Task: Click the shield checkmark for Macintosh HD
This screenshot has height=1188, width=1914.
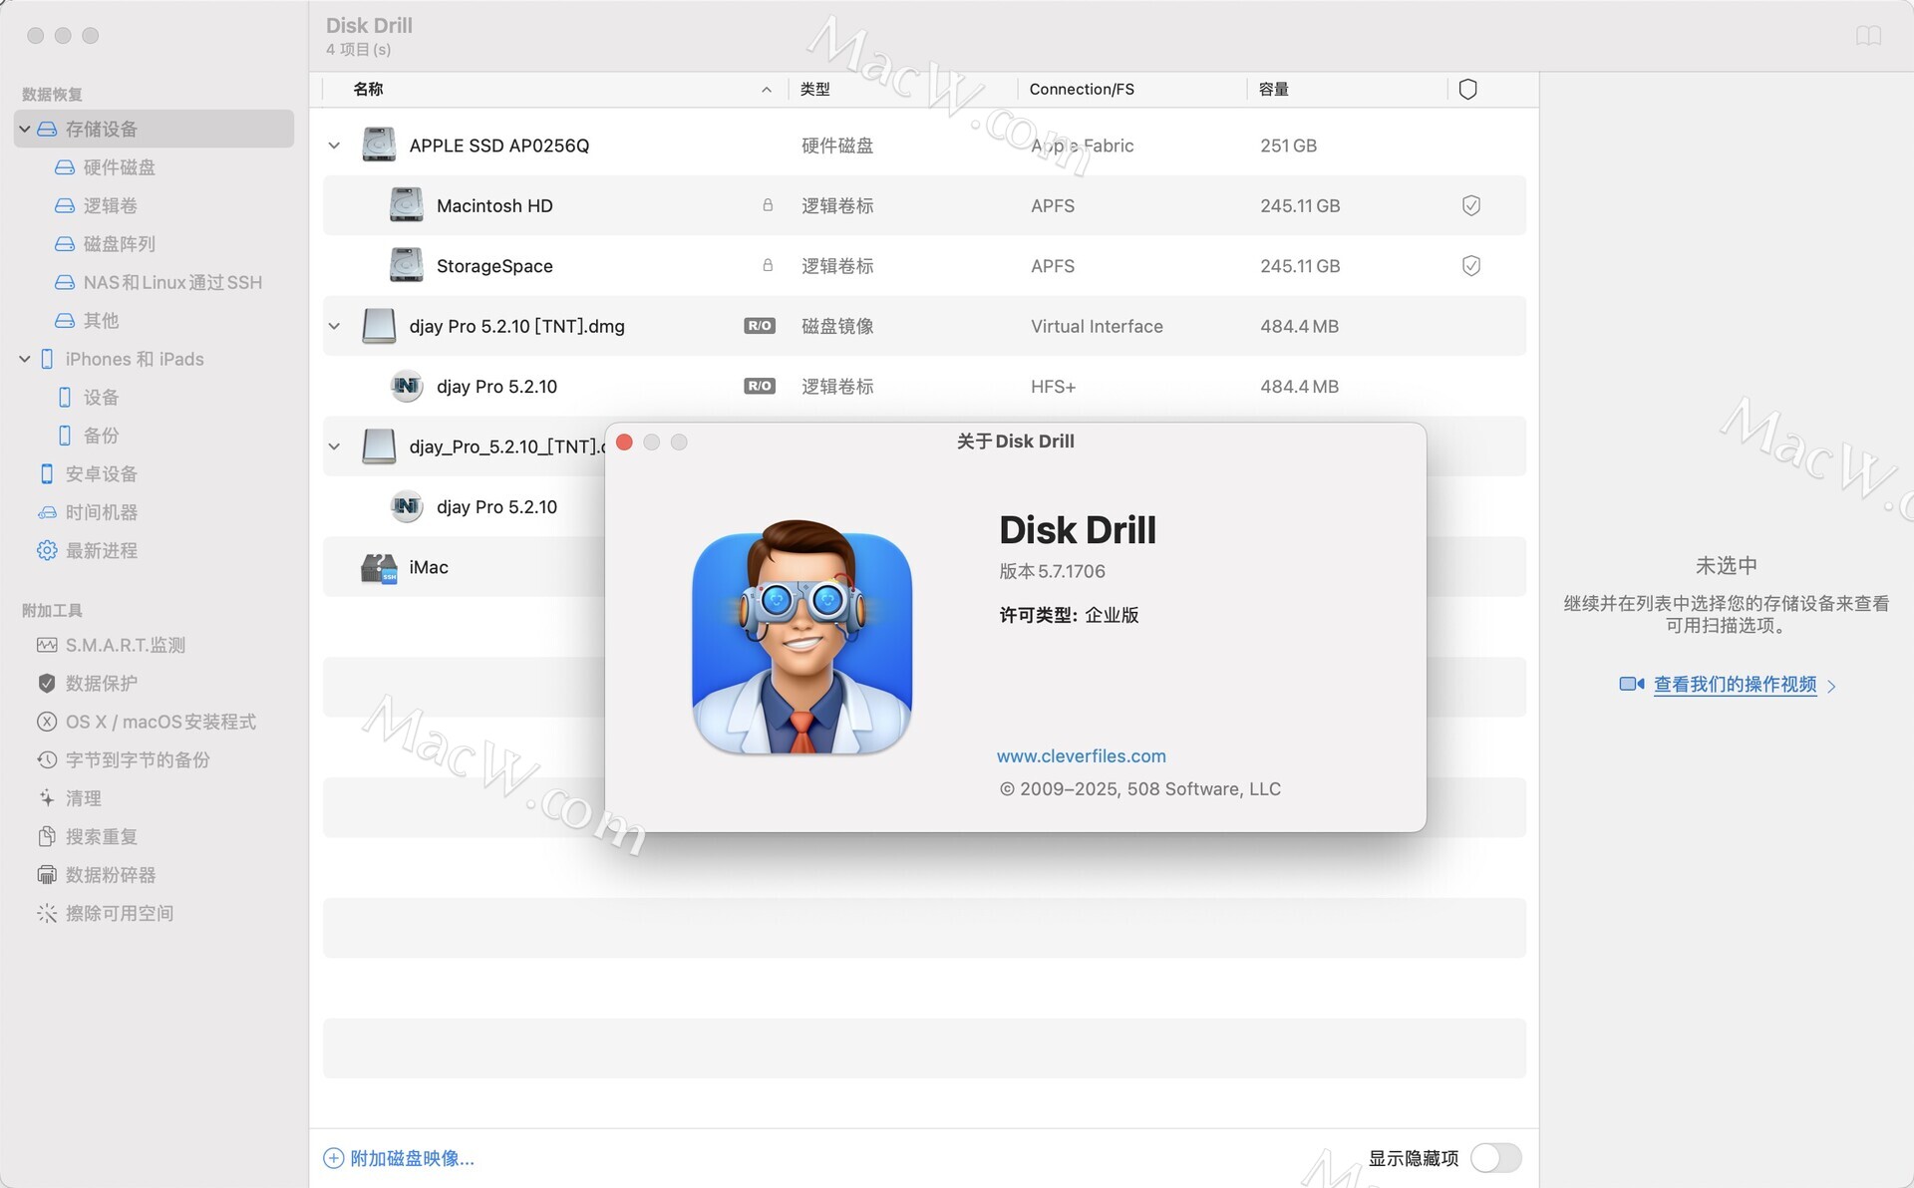Action: click(1470, 205)
